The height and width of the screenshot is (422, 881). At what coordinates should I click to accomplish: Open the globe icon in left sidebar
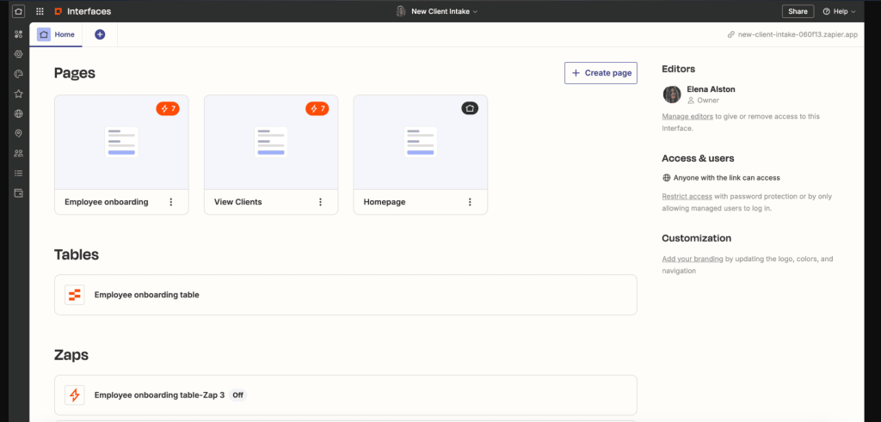coord(18,113)
